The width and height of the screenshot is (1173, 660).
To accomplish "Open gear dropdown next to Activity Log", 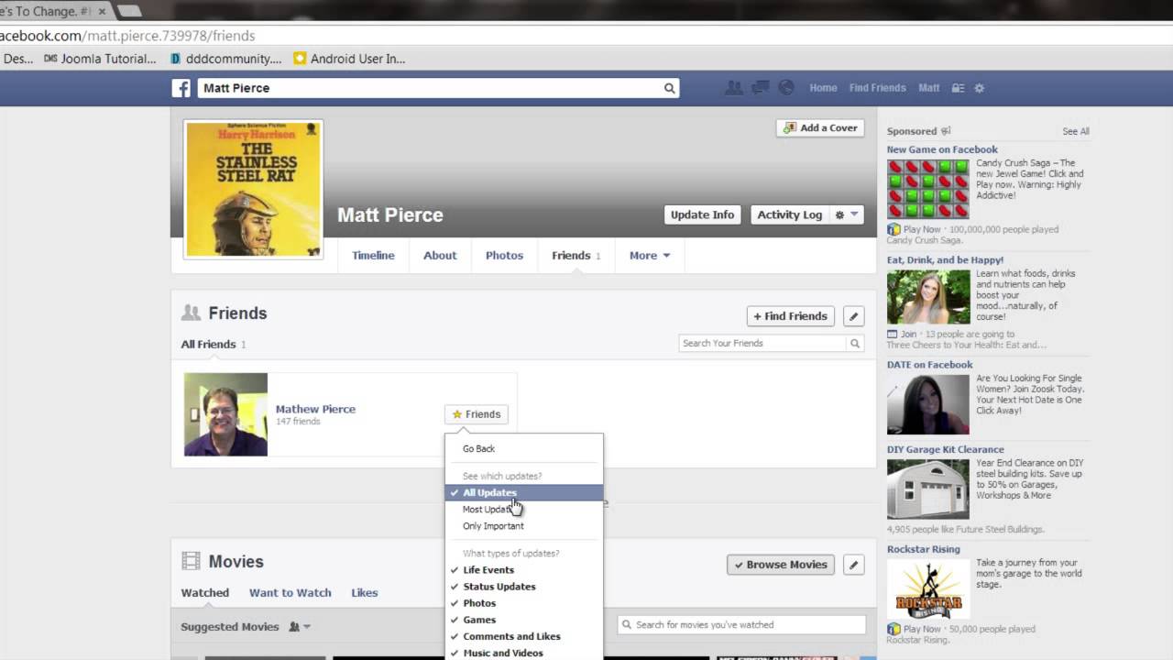I will [x=847, y=214].
